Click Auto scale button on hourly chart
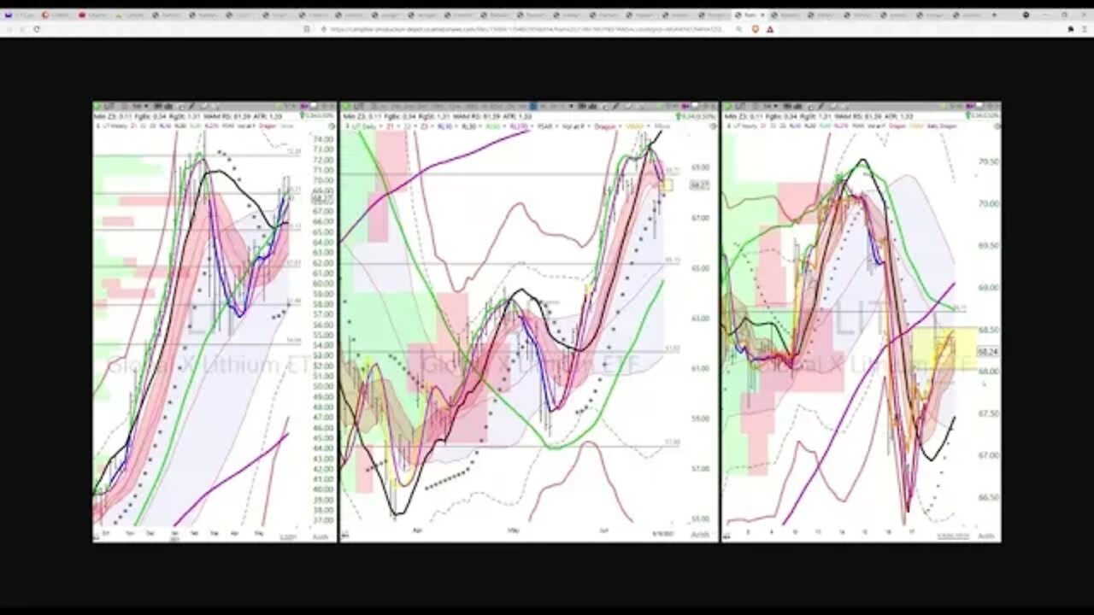This screenshot has height=615, width=1094. pyautogui.click(x=987, y=536)
